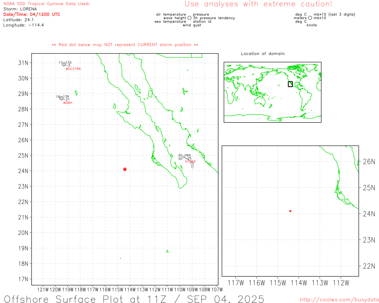Image resolution: width=379 pixels, height=303 pixels.
Task: Click the 'XCGR4' station label
Action: [190, 162]
